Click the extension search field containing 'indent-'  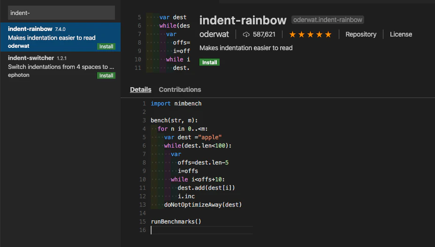(x=61, y=13)
